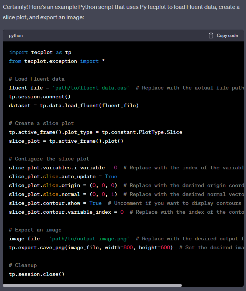
Task: Click the line 'from tecplot.exception import *'
Action: click(x=57, y=61)
